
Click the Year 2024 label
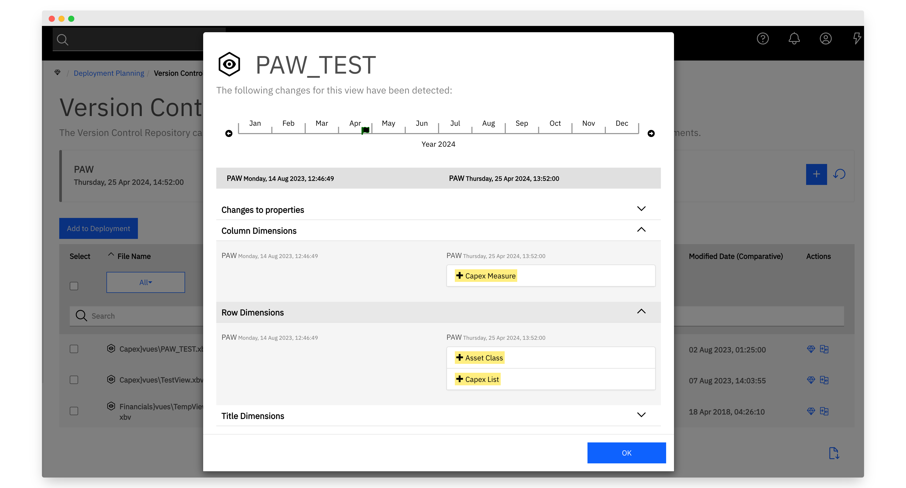pos(438,144)
